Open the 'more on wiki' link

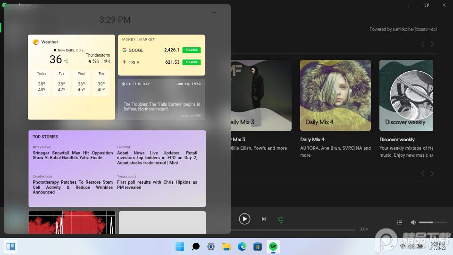(x=191, y=115)
